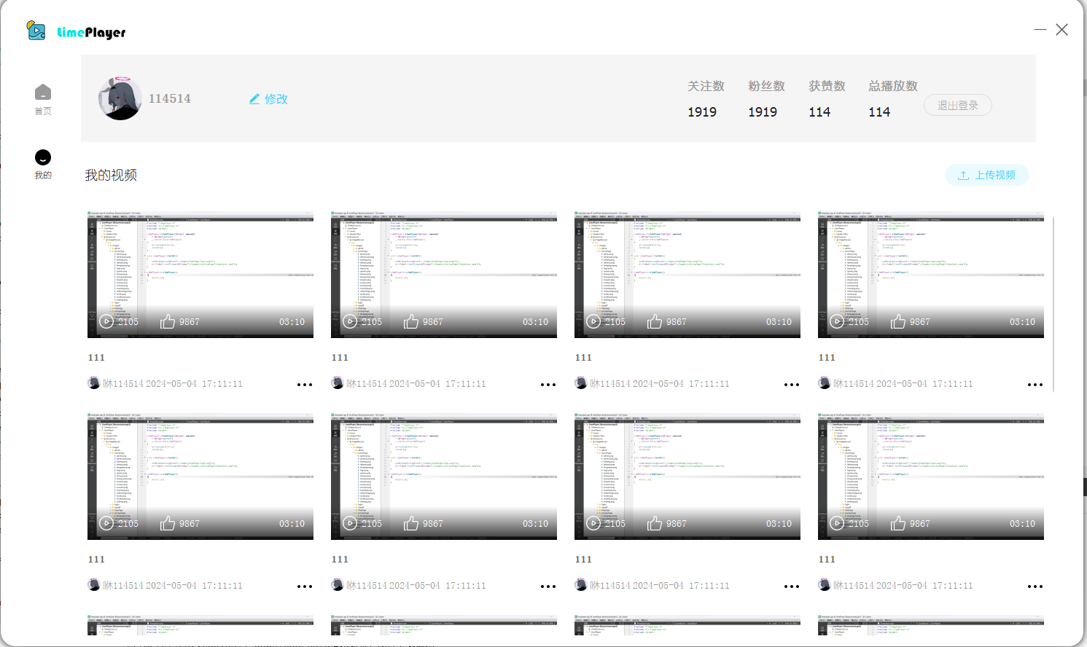Image resolution: width=1087 pixels, height=647 pixels.
Task: Open the last video thumbnail, second row
Action: pyautogui.click(x=931, y=477)
